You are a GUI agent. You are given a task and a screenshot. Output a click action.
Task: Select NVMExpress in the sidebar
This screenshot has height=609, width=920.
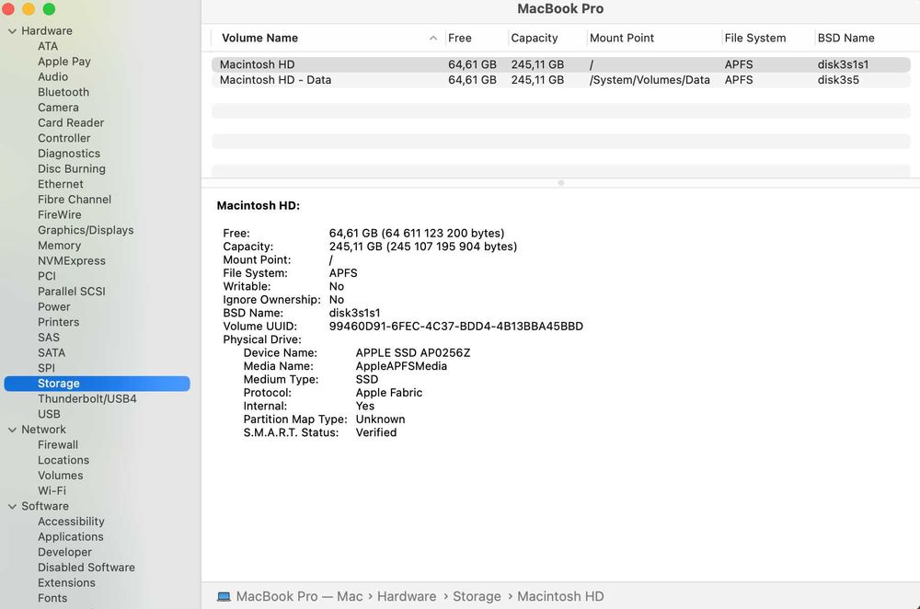72,260
